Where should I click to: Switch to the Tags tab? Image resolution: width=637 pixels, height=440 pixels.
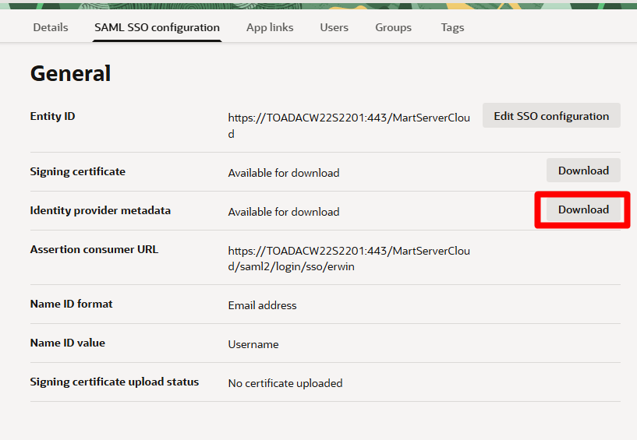(452, 27)
